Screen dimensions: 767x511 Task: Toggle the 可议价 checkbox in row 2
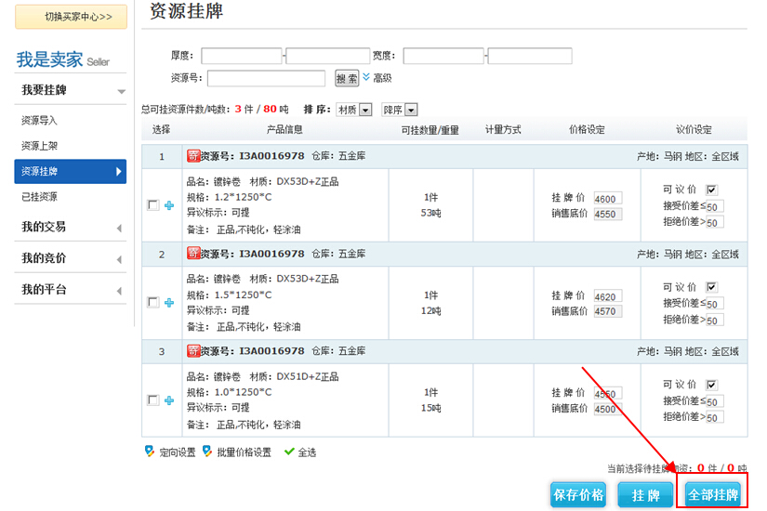712,287
